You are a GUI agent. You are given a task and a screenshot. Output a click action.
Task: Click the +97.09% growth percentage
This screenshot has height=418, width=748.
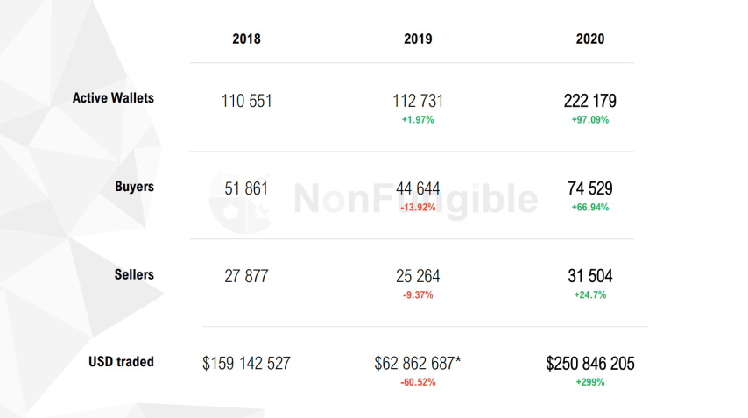click(590, 120)
